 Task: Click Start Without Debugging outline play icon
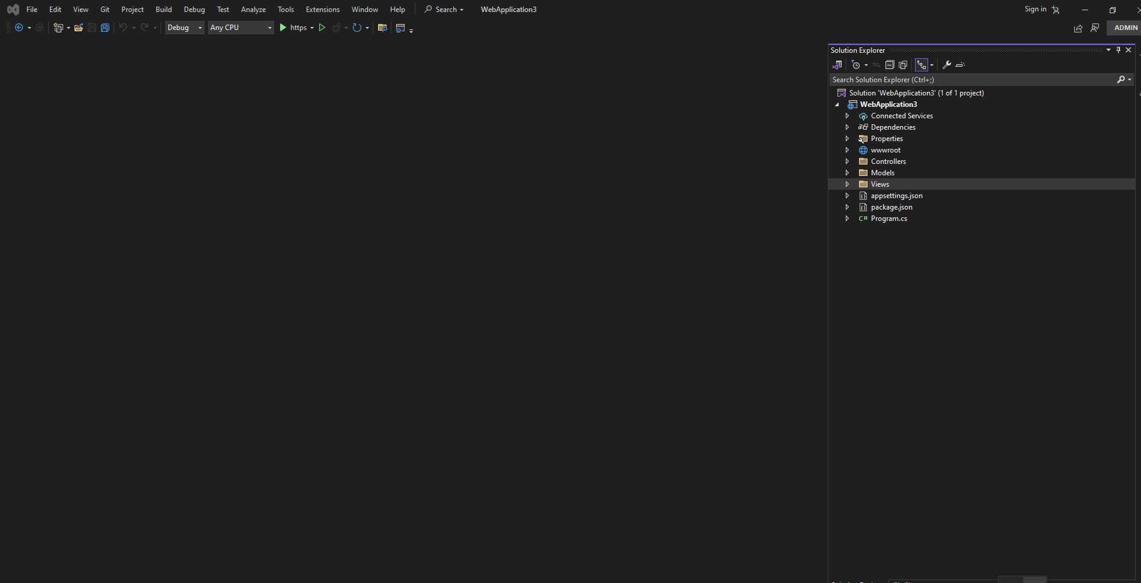tap(322, 28)
